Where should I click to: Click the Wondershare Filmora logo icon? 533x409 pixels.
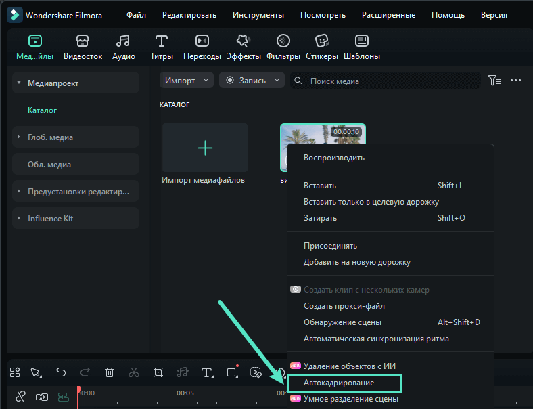tap(15, 15)
